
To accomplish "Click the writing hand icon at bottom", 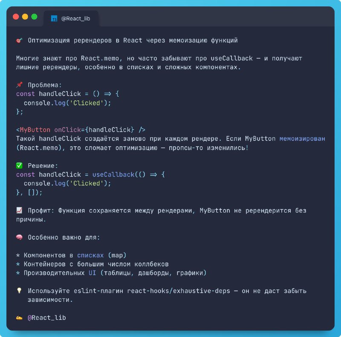I will 19,318.
